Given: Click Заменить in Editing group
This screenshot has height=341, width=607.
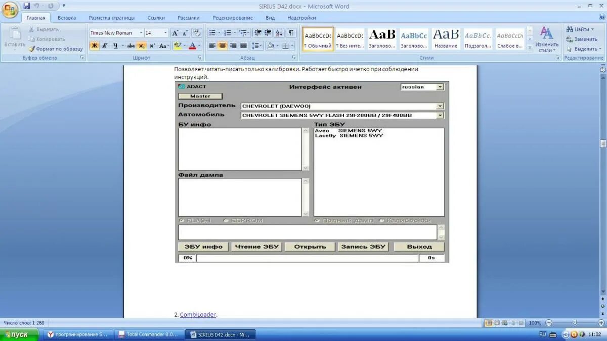Looking at the screenshot, I should 582,39.
